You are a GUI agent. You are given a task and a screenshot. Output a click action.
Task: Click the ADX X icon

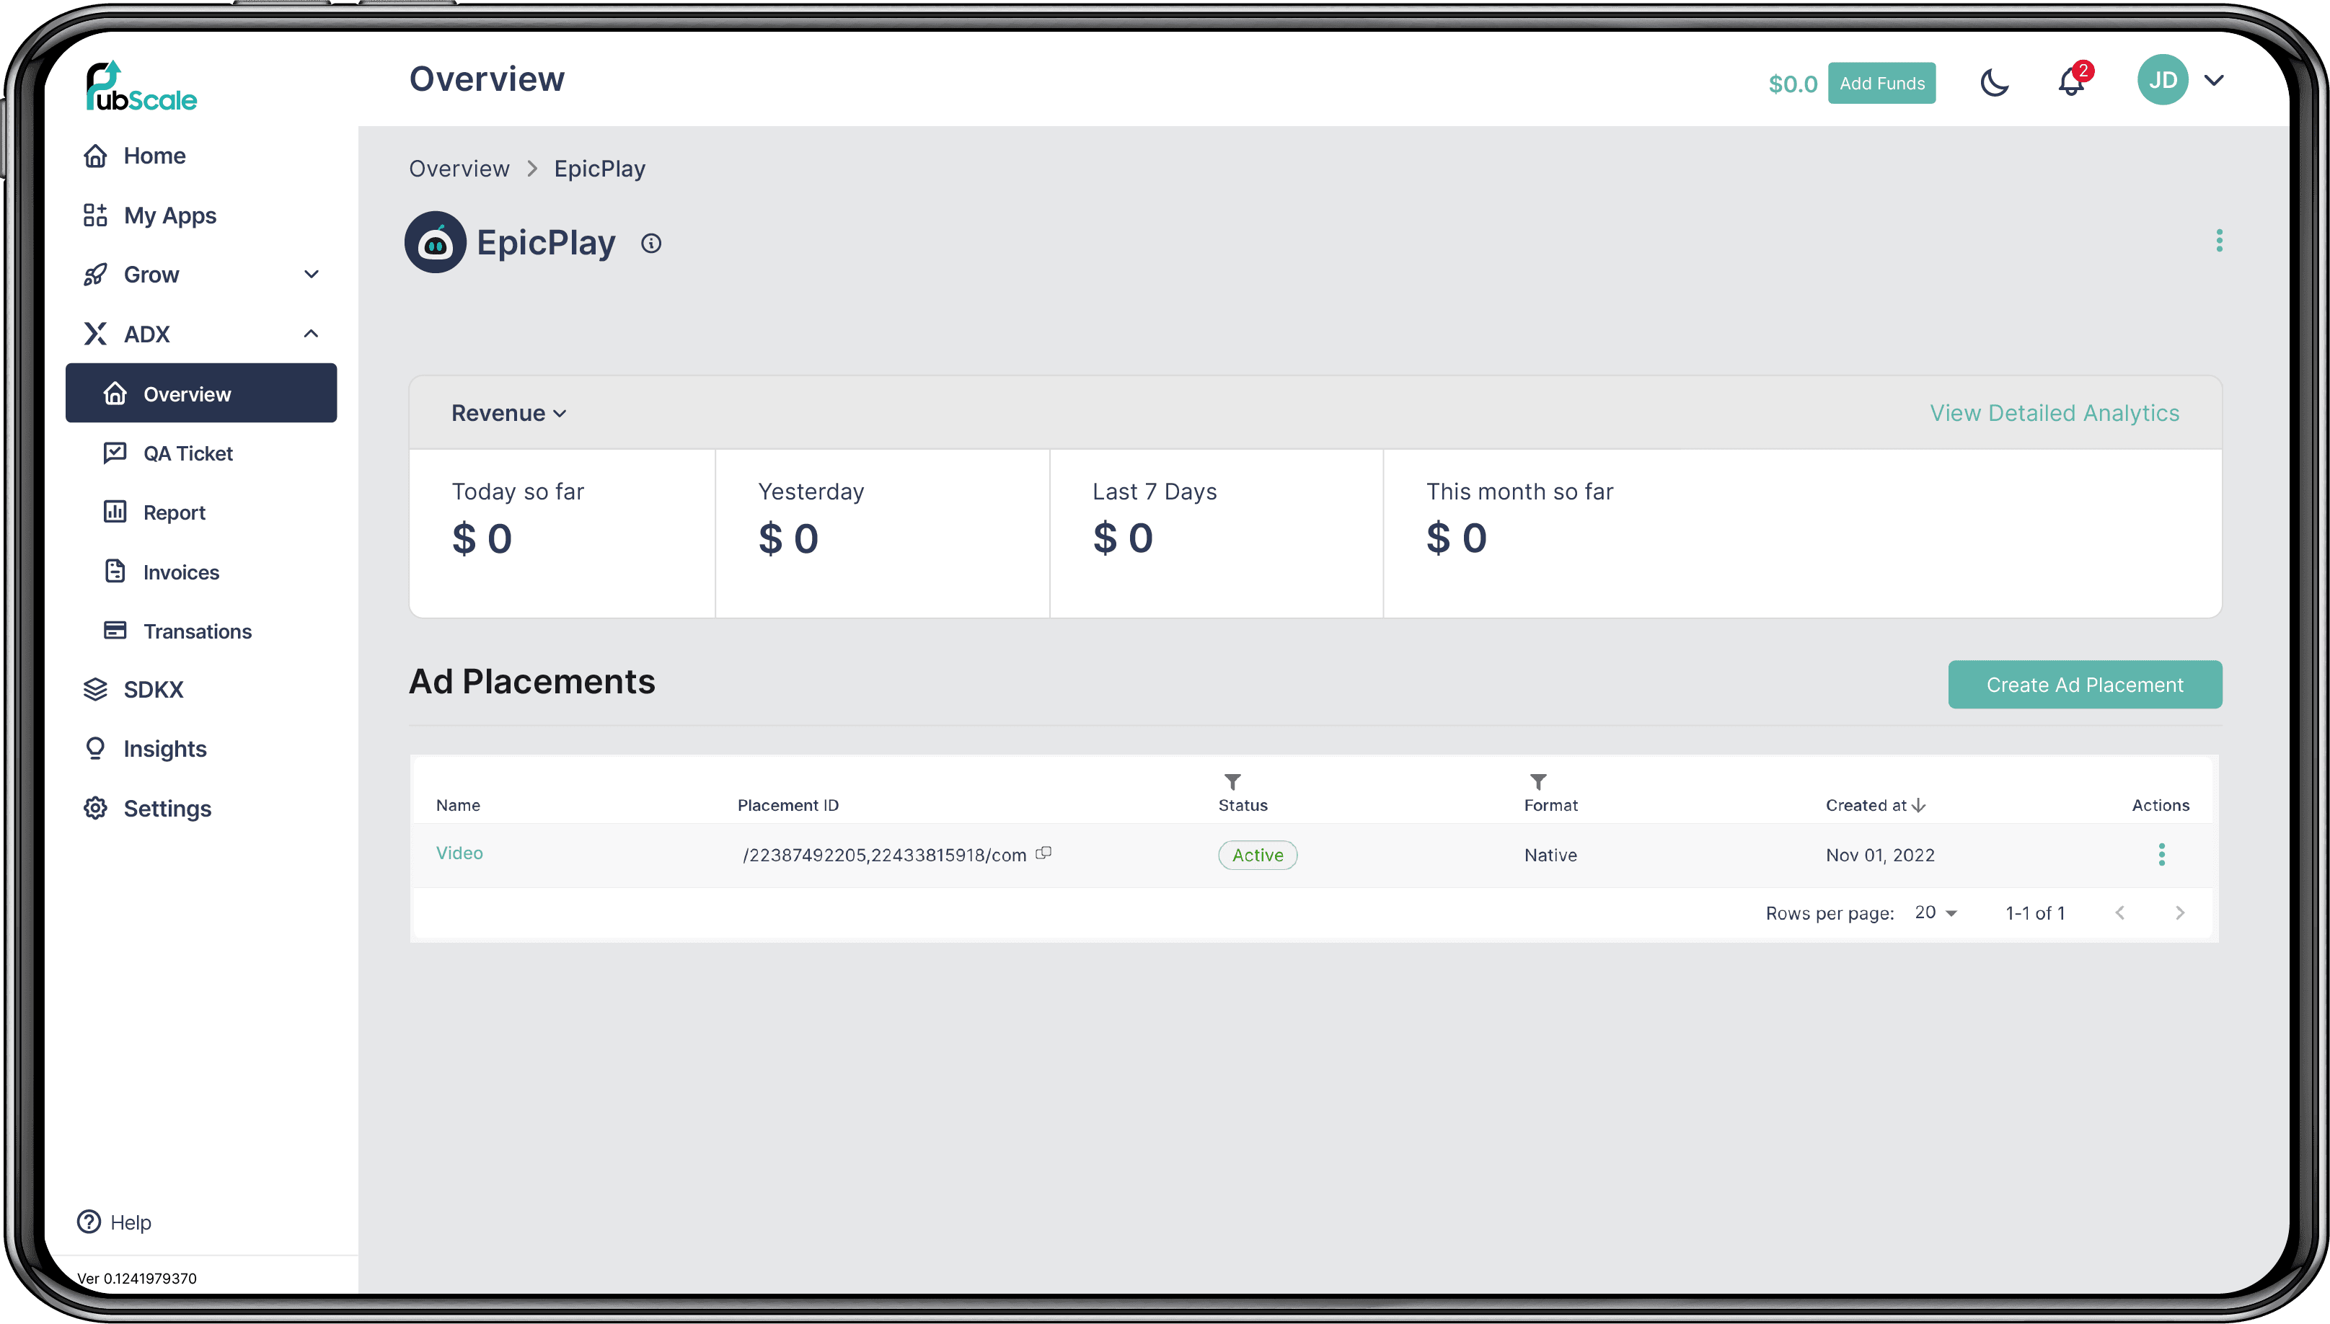(x=95, y=334)
